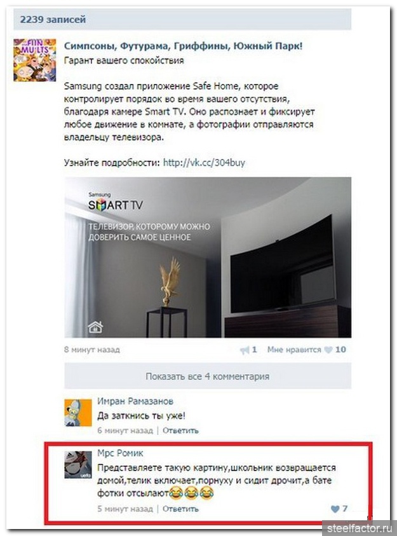Open Мрс Ромик's profile avatar

tap(78, 465)
